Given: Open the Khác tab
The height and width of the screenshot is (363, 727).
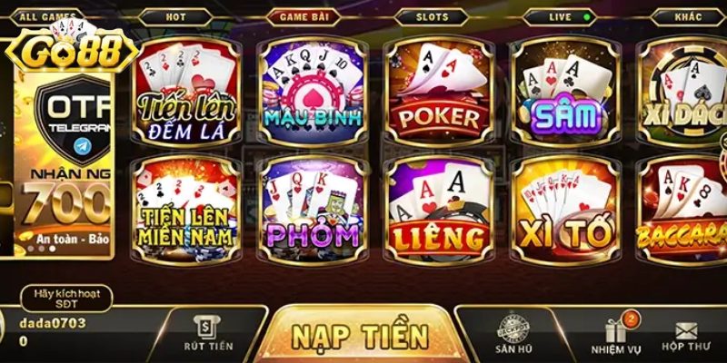Looking at the screenshot, I should pyautogui.click(x=688, y=17).
